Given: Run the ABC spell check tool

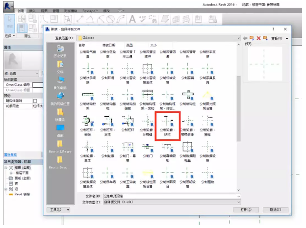Looking at the screenshot, I should pyautogui.click(x=143, y=19).
